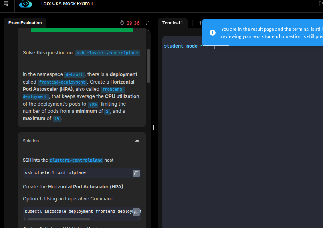This screenshot has height=228, width=323.
Task: Click the scroll-up arrow of question panel
Action: 149,30
